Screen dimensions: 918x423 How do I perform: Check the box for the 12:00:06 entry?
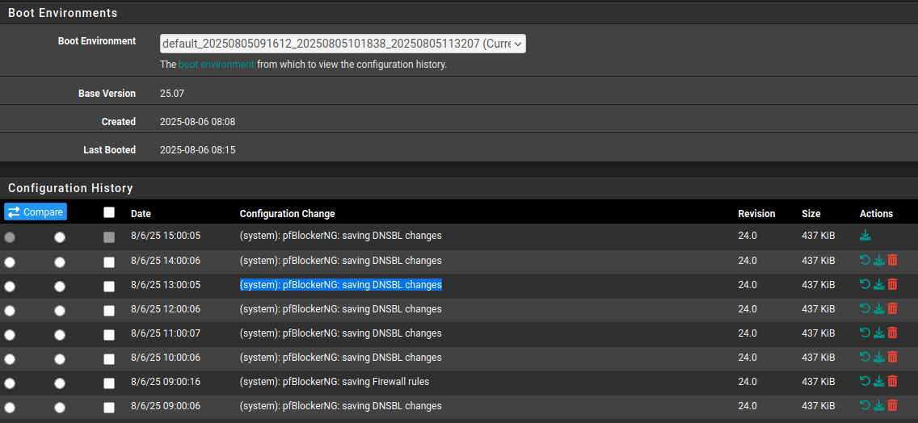tap(109, 311)
